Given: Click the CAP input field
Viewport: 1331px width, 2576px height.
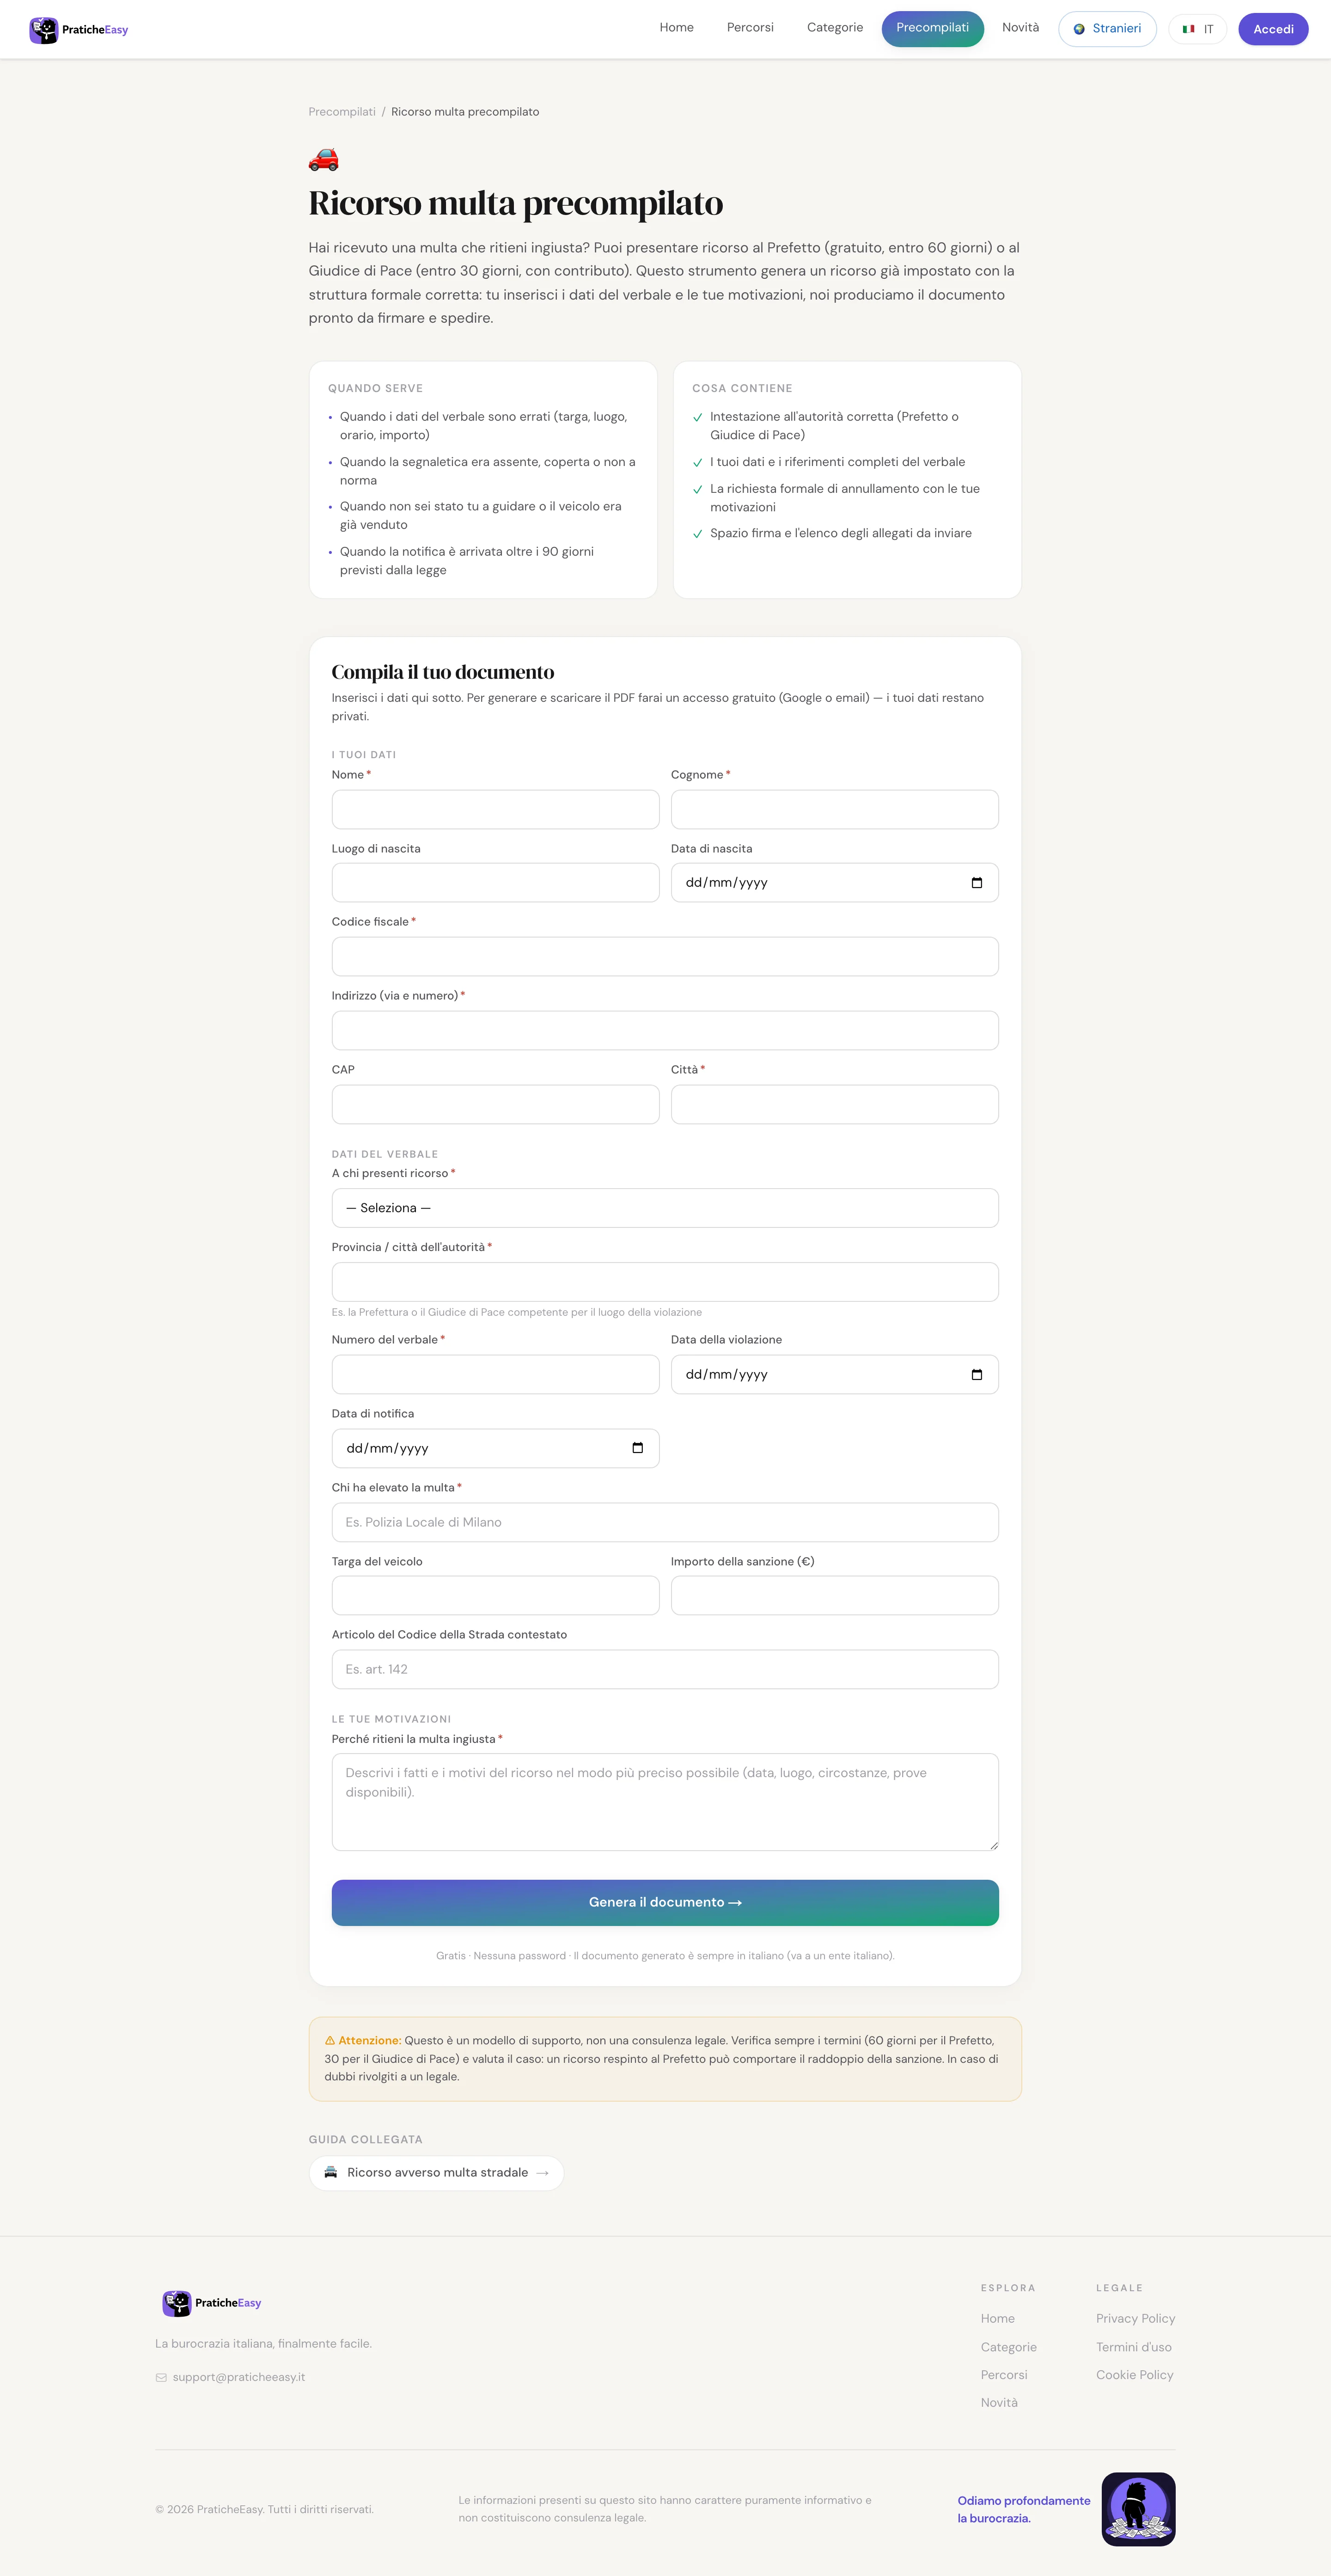Looking at the screenshot, I should (x=495, y=1105).
